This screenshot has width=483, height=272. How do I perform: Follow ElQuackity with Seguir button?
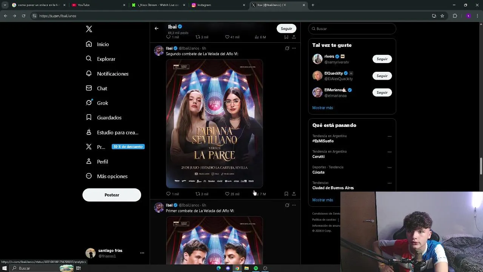point(382,76)
